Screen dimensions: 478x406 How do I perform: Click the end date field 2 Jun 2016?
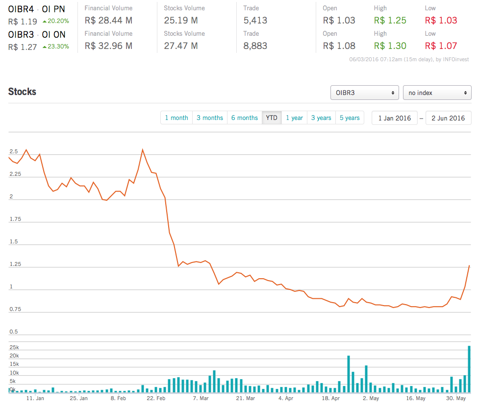[448, 118]
